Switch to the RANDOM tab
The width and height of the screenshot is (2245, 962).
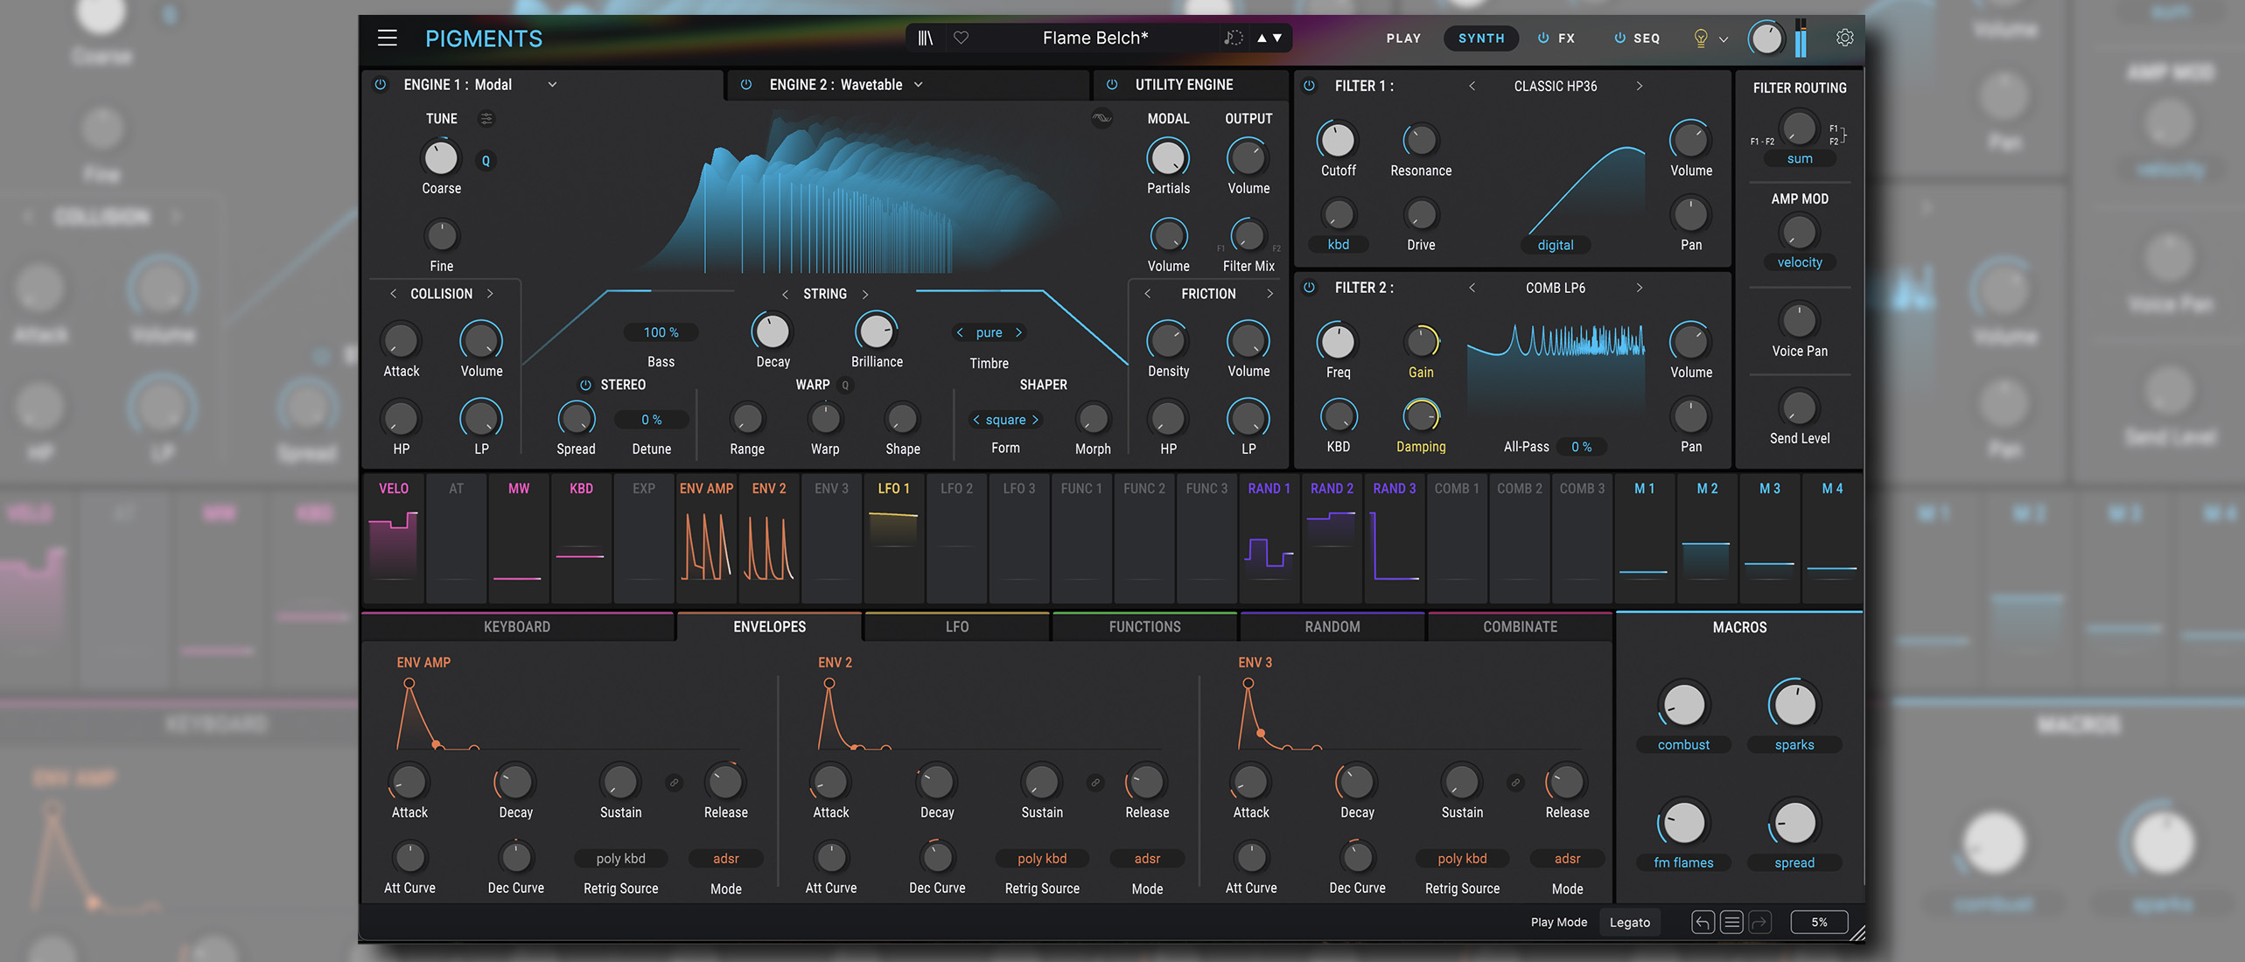(1332, 627)
